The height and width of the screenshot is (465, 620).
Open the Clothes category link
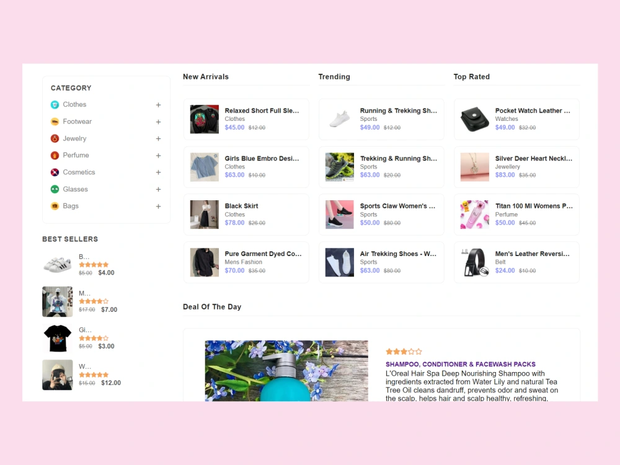tap(74, 104)
